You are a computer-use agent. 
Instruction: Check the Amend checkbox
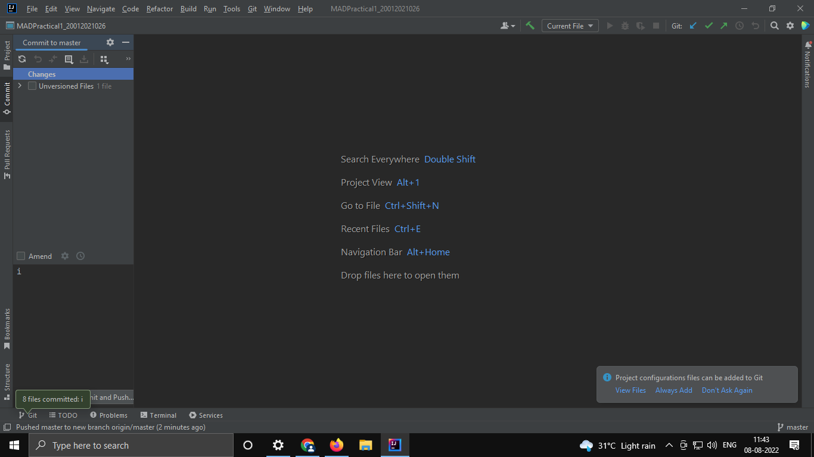click(x=21, y=256)
